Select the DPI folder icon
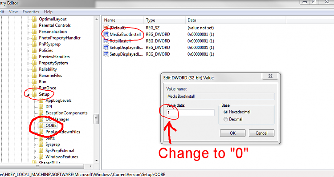This screenshot has height=177, width=334. coord(41,107)
